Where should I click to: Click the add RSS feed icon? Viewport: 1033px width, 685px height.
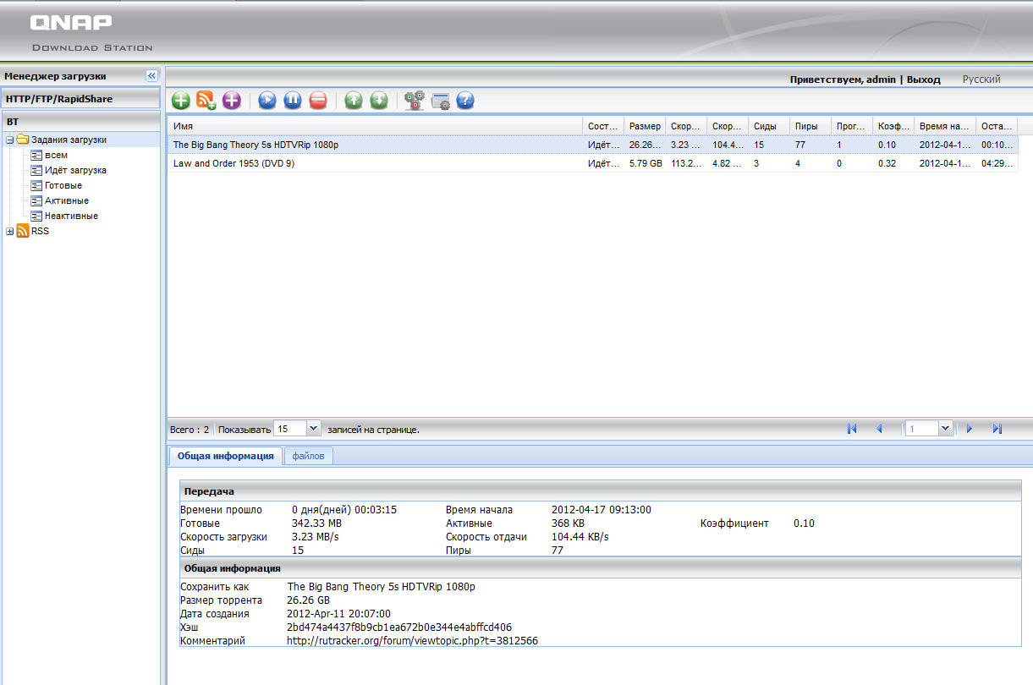tap(206, 101)
